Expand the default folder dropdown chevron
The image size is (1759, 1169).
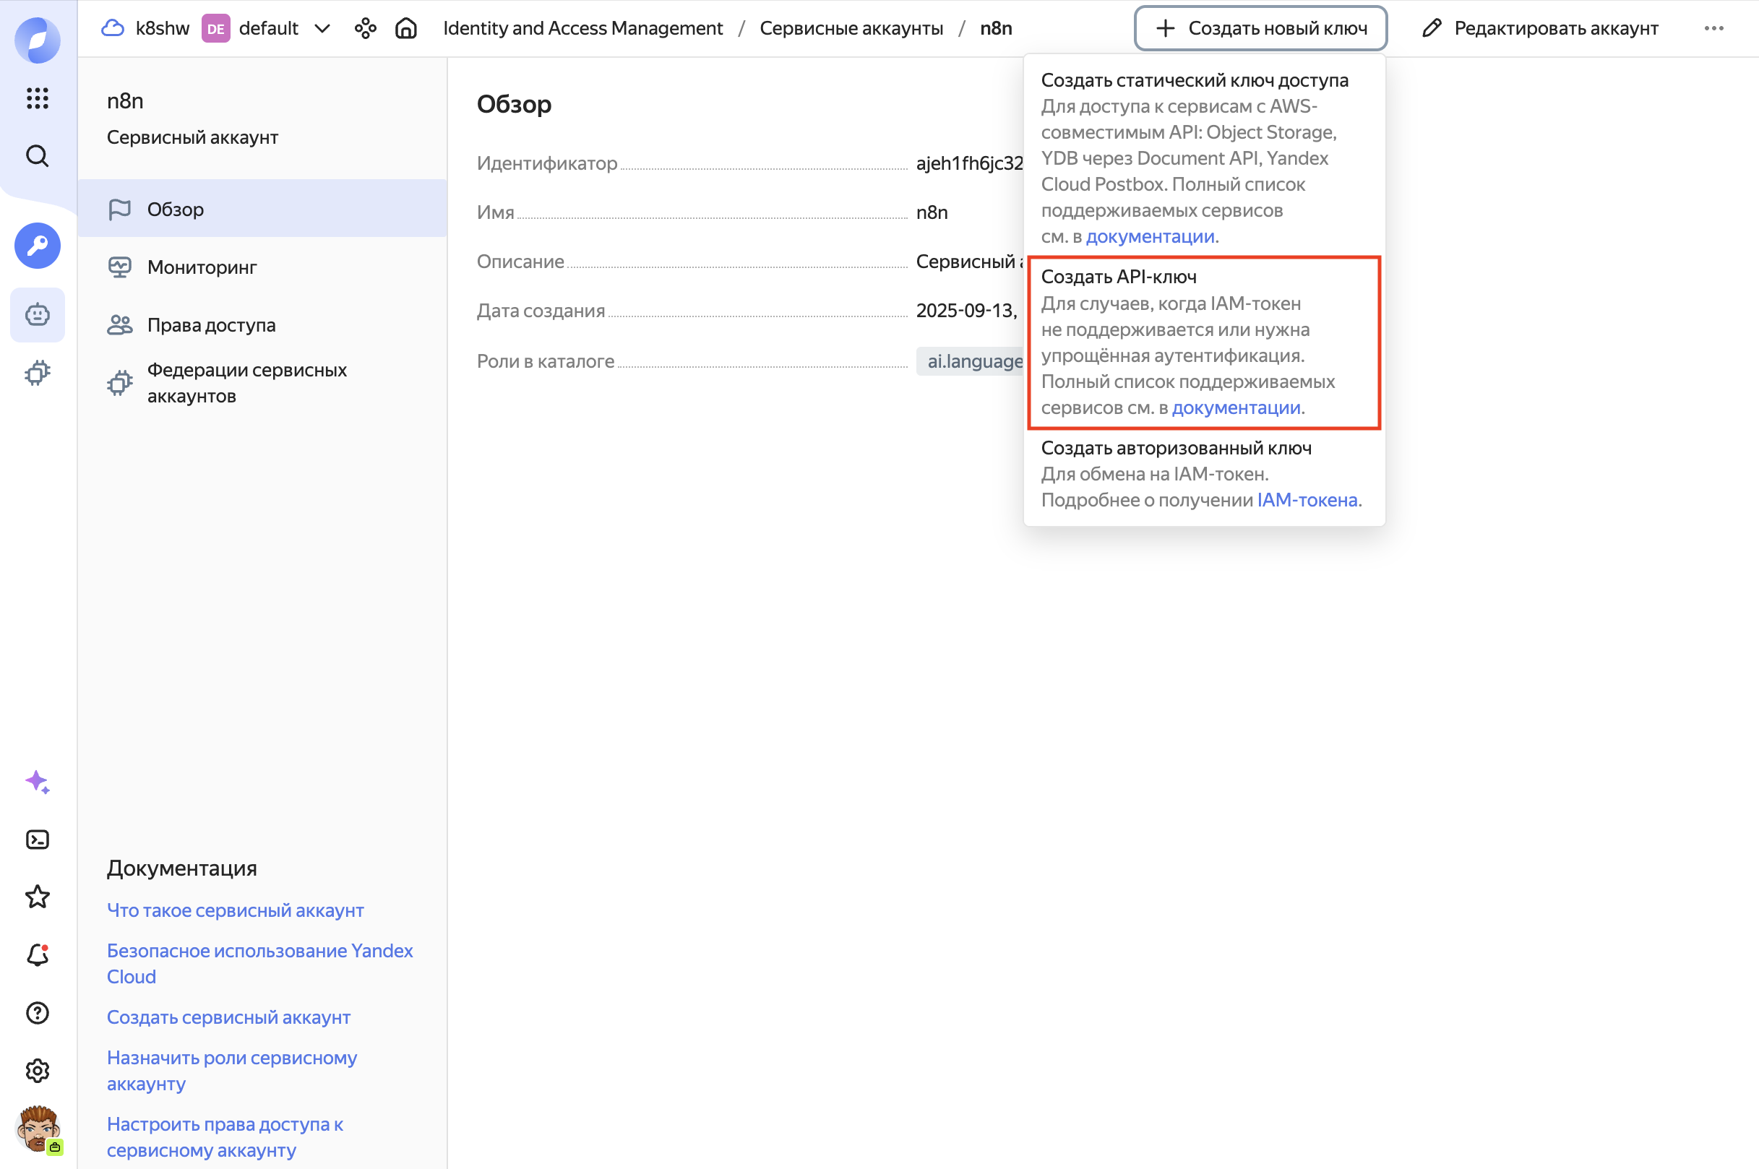(322, 28)
